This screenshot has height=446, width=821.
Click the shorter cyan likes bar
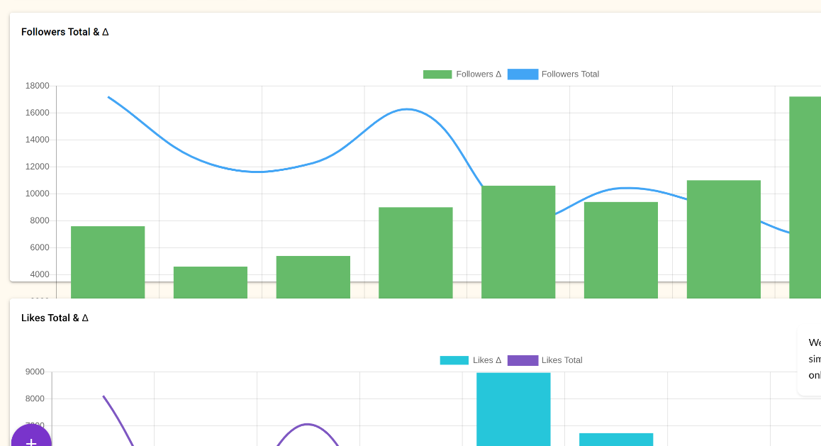(x=616, y=439)
